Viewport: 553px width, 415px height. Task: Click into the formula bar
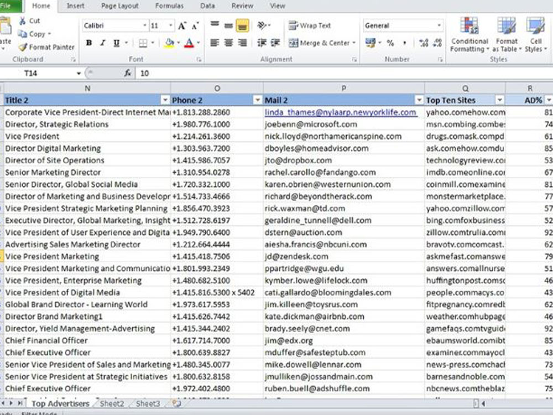pos(344,73)
